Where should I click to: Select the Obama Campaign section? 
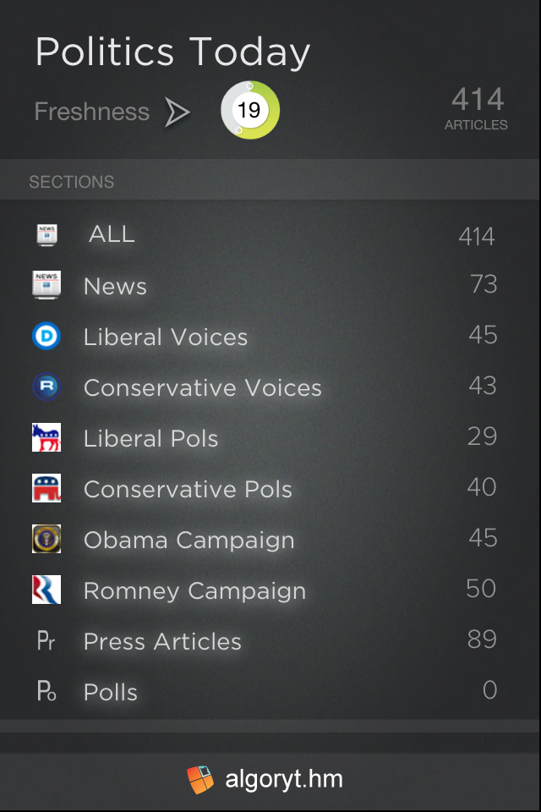[x=189, y=540]
